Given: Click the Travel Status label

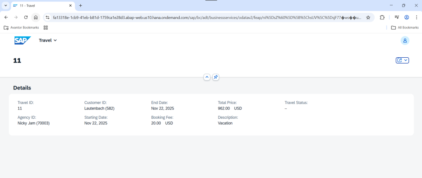Looking at the screenshot, I should point(296,103).
